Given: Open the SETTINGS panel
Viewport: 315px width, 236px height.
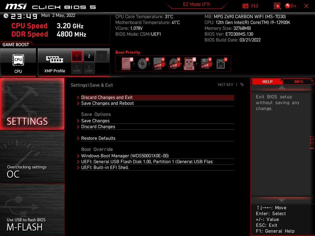Looking at the screenshot, I should point(32,104).
